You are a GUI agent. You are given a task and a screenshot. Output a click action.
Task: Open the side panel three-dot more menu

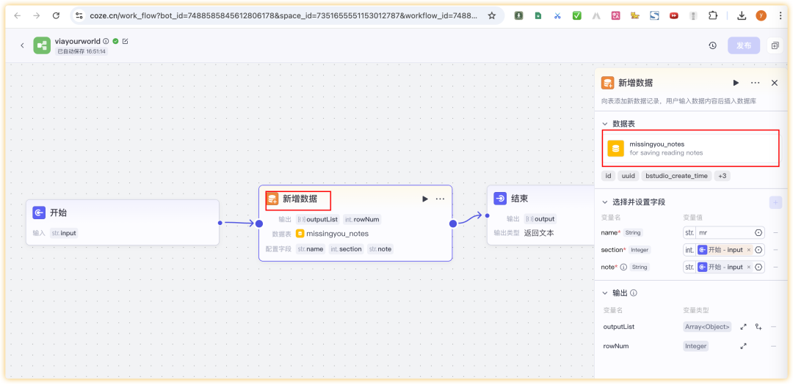point(755,83)
